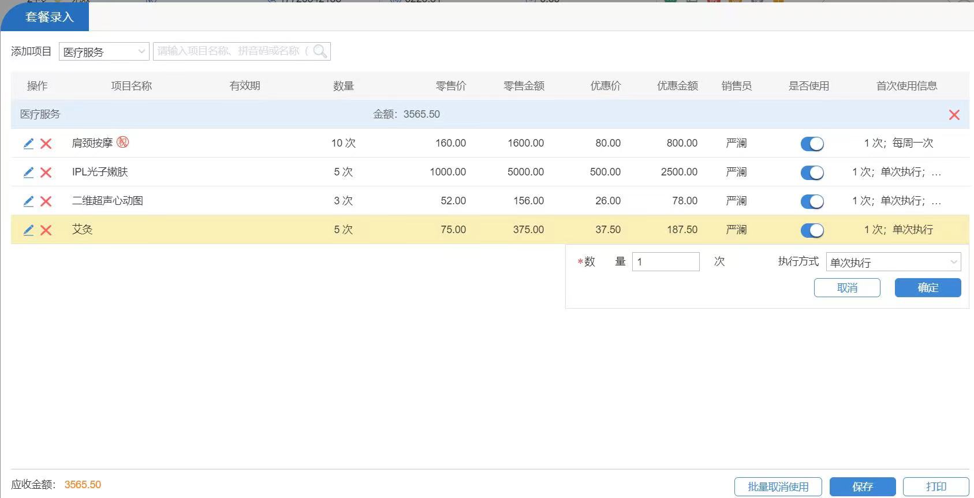Screen dimensions: 974x498
Task: Edit the IPL光子嫩肤 item
Action: (x=28, y=173)
